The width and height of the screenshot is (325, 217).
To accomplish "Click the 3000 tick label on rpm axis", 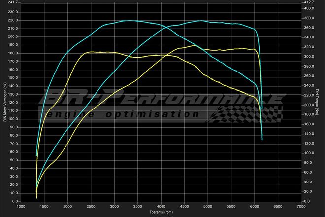I will coord(114,206).
